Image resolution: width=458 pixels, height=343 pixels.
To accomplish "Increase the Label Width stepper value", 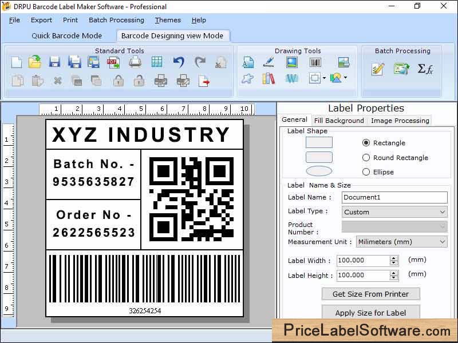I will [394, 258].
